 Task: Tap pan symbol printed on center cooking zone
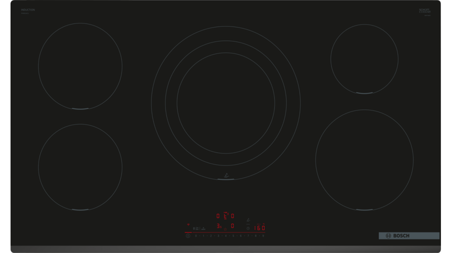pos(226,175)
